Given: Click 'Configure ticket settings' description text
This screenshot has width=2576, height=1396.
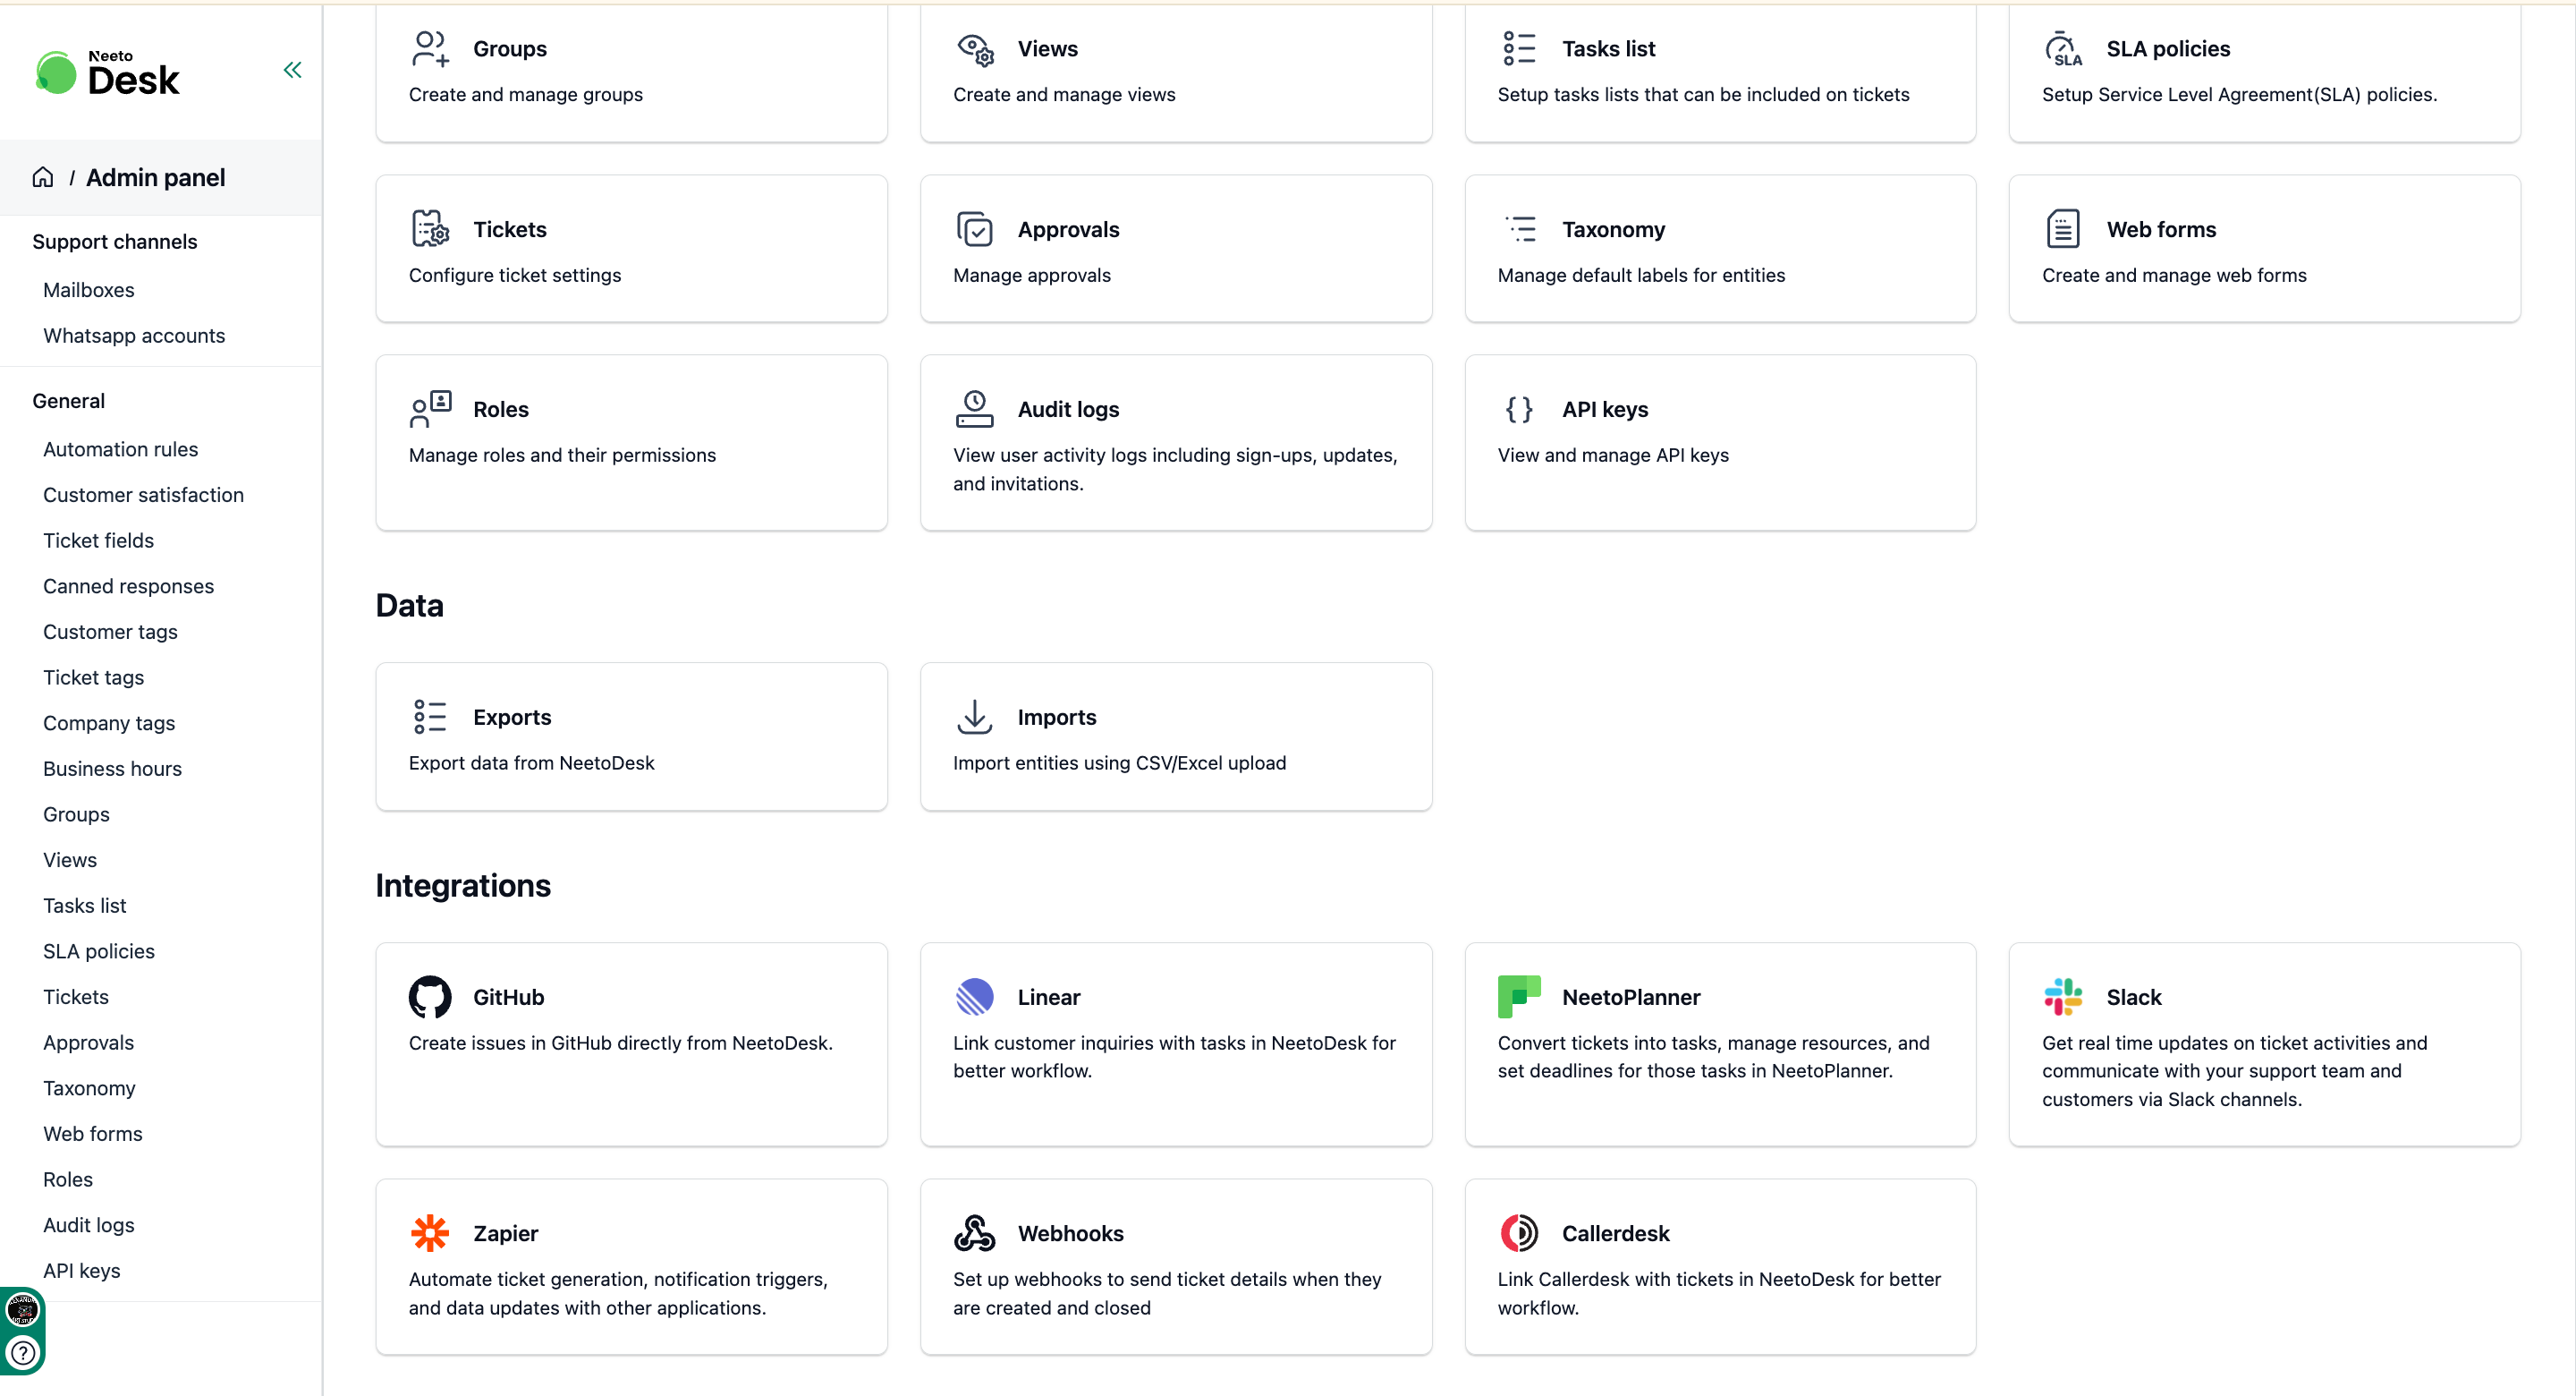Looking at the screenshot, I should click(514, 276).
